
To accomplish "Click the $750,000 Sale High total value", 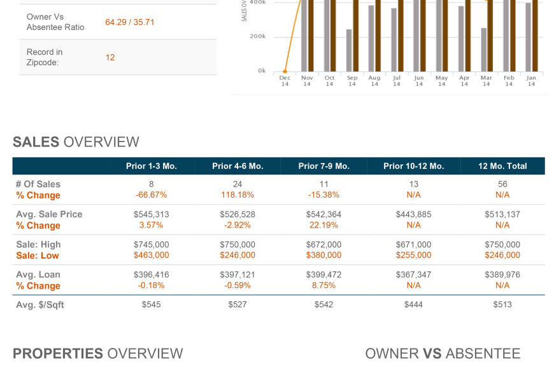I will (502, 244).
